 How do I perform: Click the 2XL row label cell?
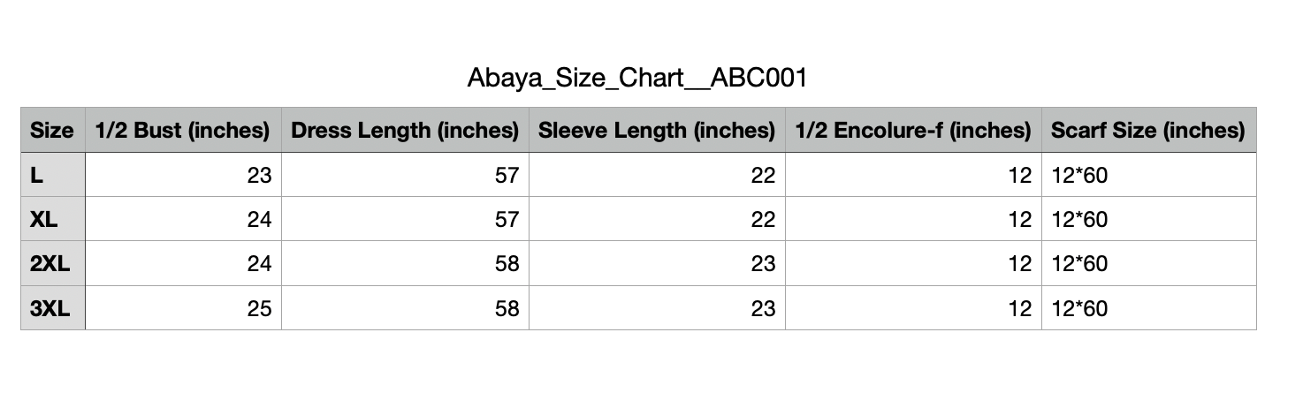[53, 263]
